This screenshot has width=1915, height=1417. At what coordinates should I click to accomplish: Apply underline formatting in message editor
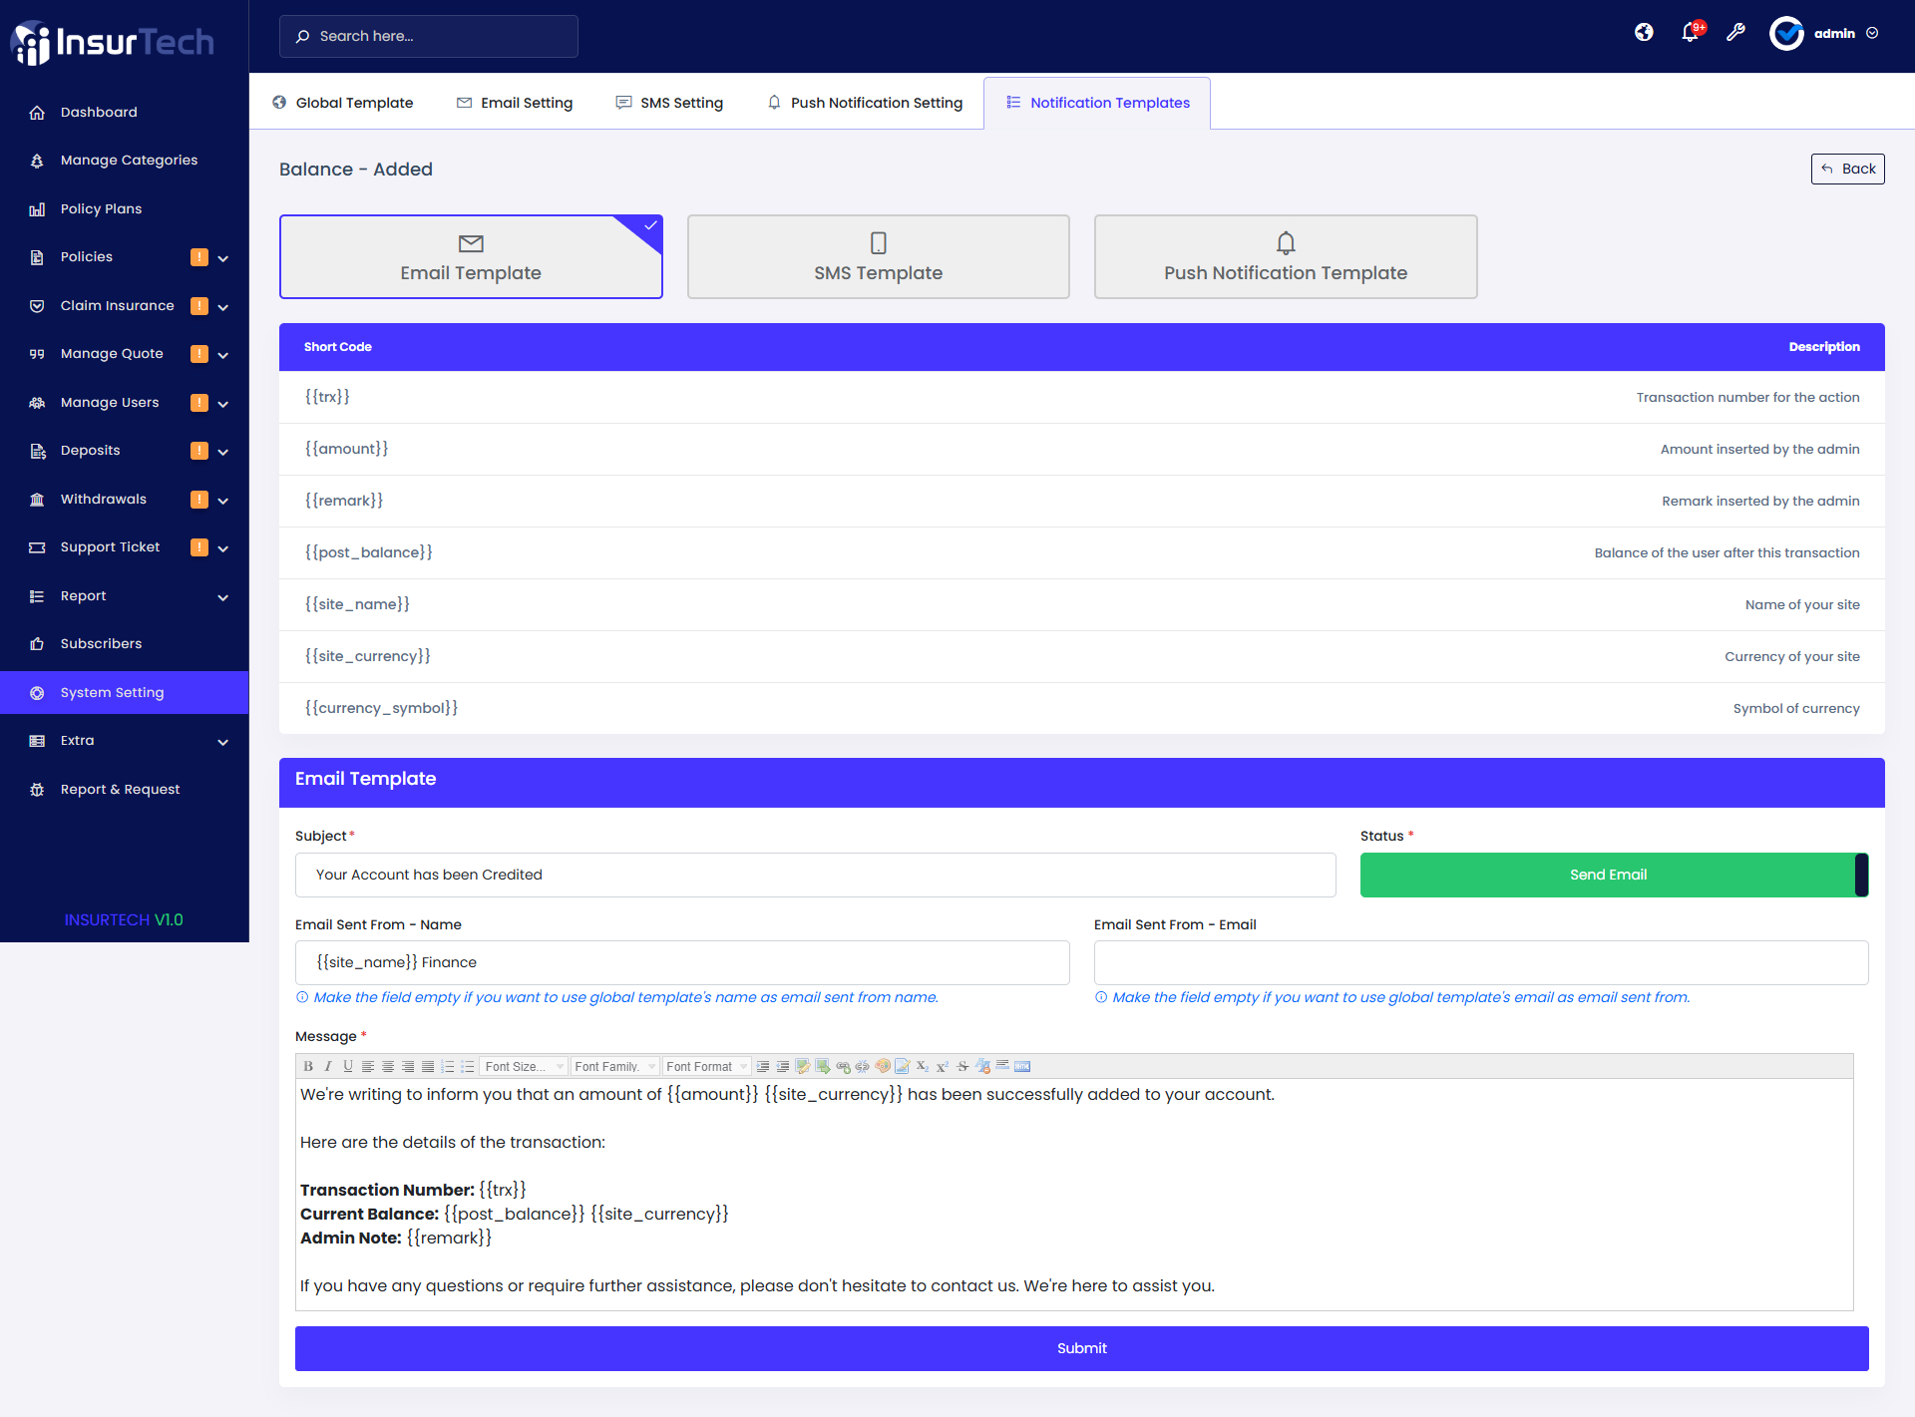pos(347,1066)
